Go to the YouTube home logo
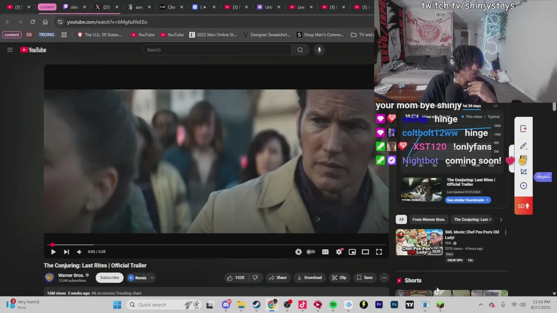557x313 pixels. click(x=33, y=50)
